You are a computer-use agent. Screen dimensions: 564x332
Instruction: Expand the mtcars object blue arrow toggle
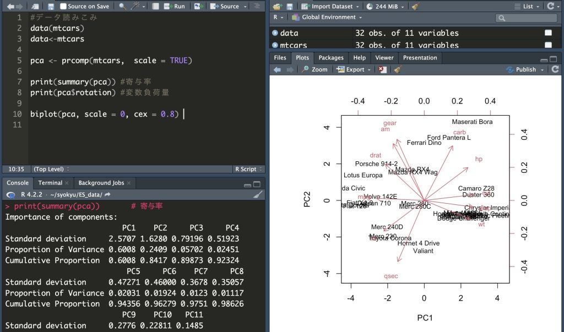275,45
